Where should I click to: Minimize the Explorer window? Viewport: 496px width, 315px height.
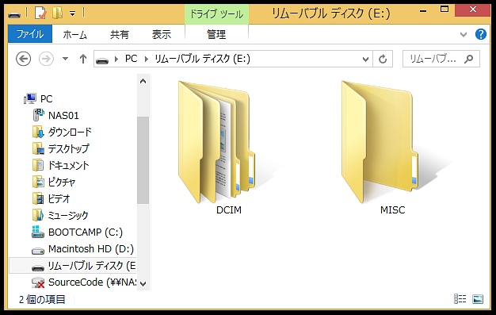pyautogui.click(x=423, y=11)
